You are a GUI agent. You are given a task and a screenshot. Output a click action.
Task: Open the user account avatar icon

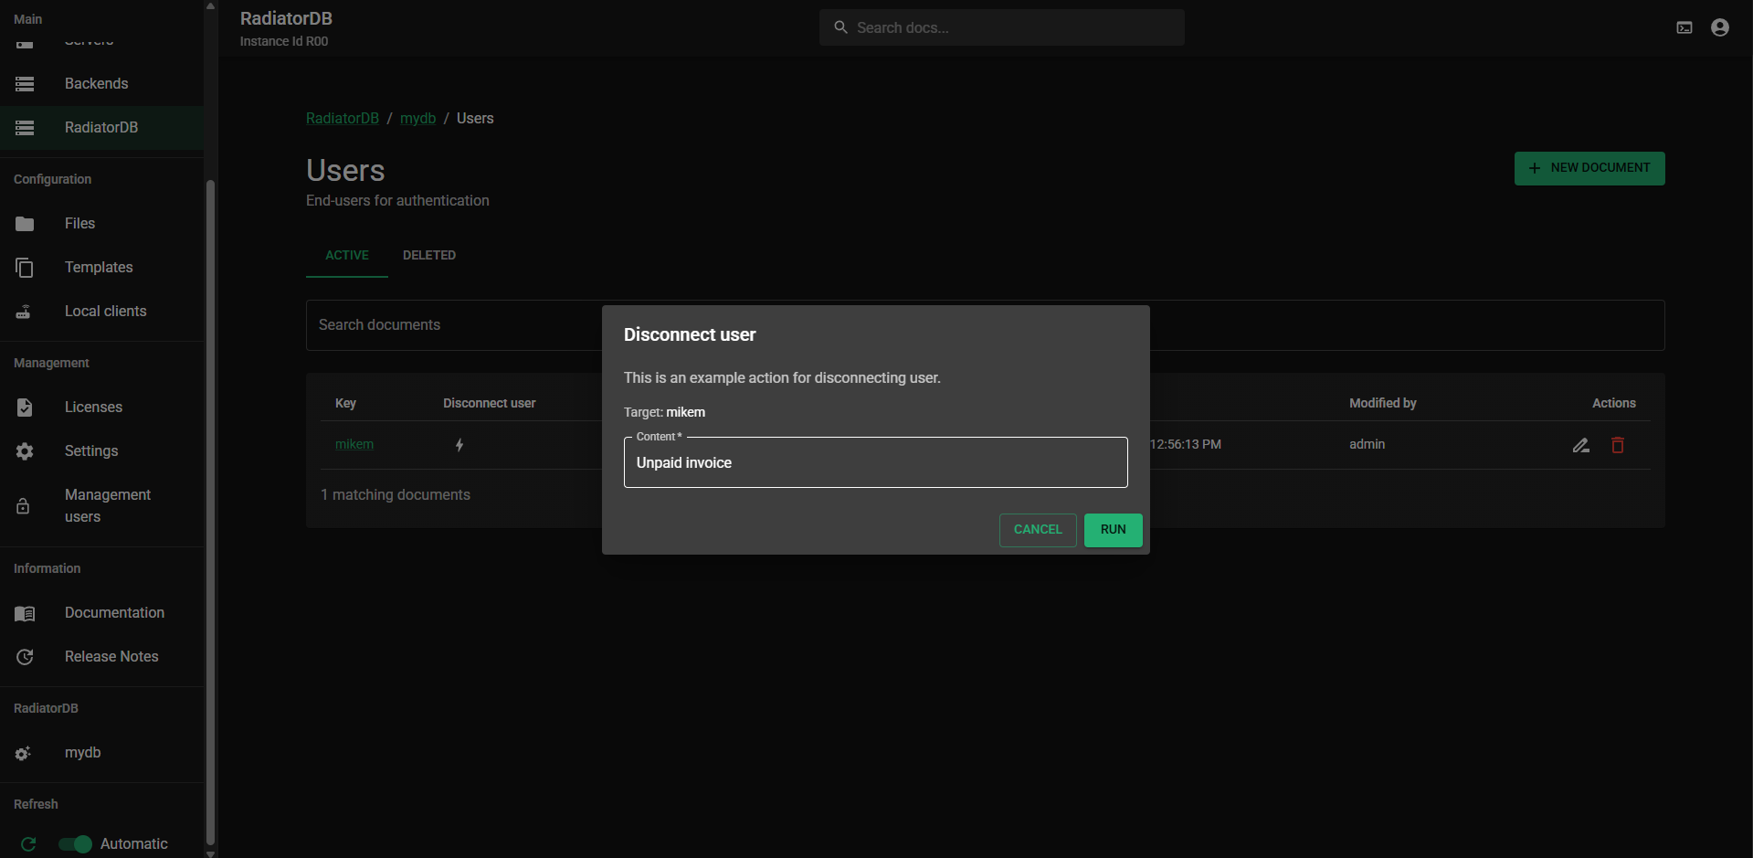coord(1720,27)
